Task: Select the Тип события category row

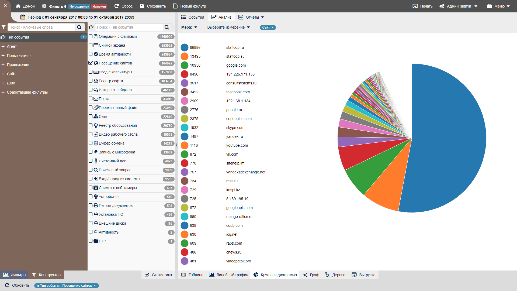Action: [44, 37]
